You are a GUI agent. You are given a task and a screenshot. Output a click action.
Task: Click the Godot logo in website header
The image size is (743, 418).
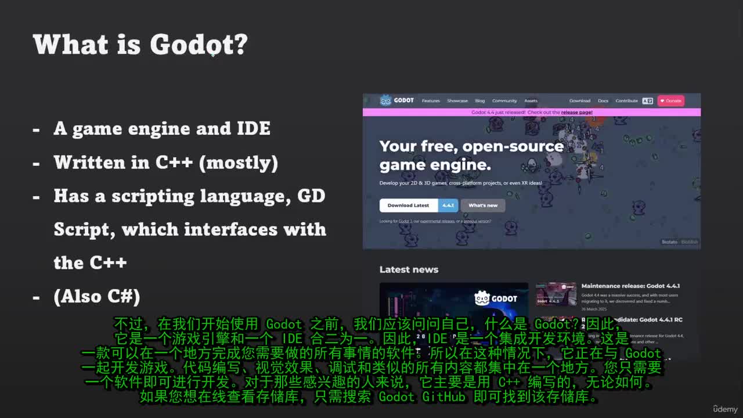click(397, 100)
